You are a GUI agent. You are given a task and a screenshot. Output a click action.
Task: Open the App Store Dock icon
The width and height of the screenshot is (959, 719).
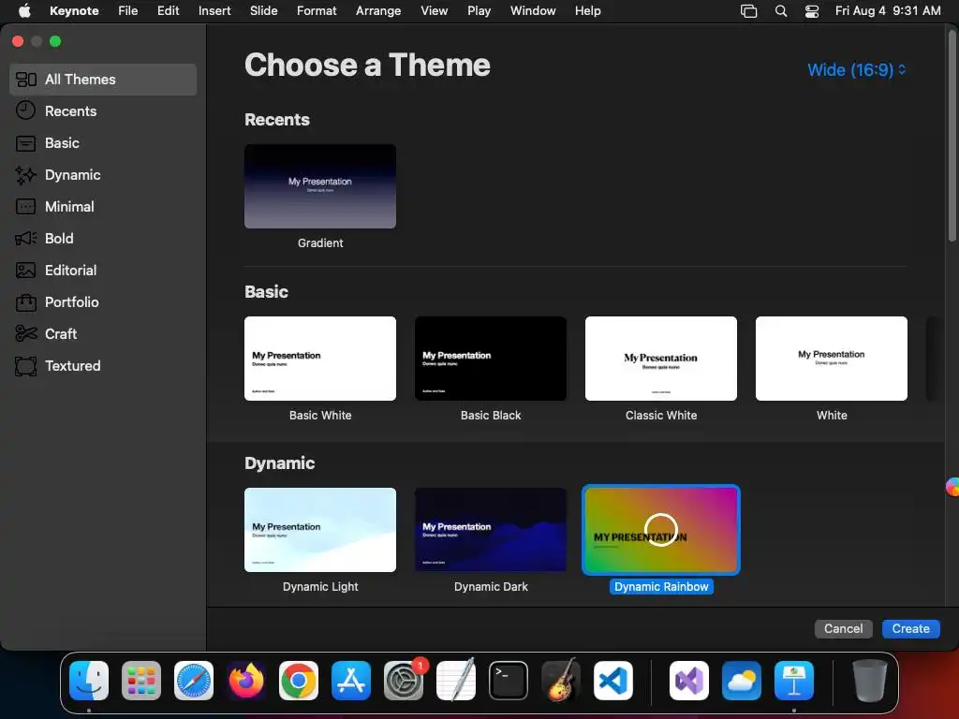point(351,681)
